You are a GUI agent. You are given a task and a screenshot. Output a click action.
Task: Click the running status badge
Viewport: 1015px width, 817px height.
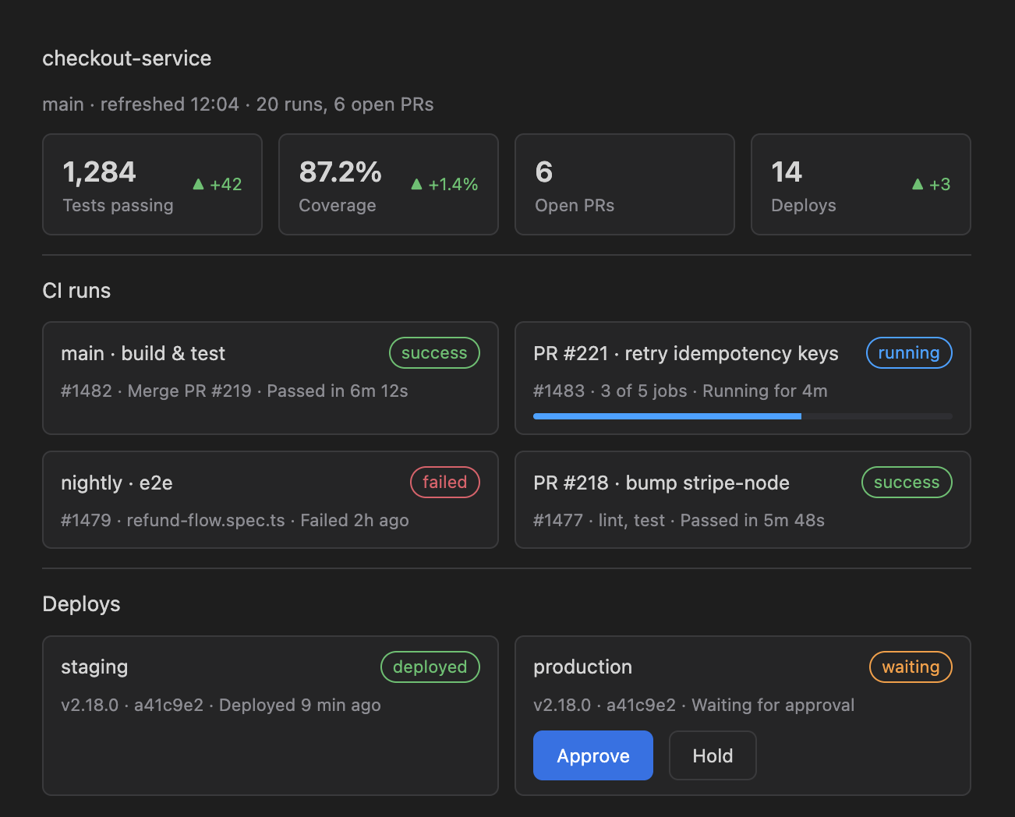[x=909, y=353]
